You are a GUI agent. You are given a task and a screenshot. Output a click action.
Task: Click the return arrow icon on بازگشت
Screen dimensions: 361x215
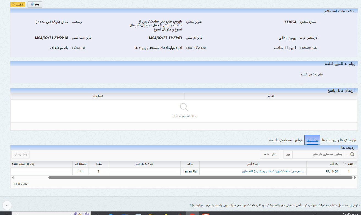[x=13, y=5]
